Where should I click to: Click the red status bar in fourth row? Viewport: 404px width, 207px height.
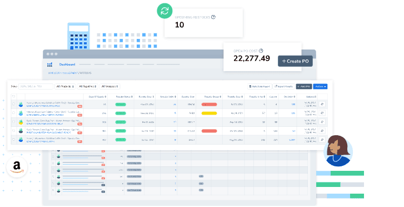point(209,131)
